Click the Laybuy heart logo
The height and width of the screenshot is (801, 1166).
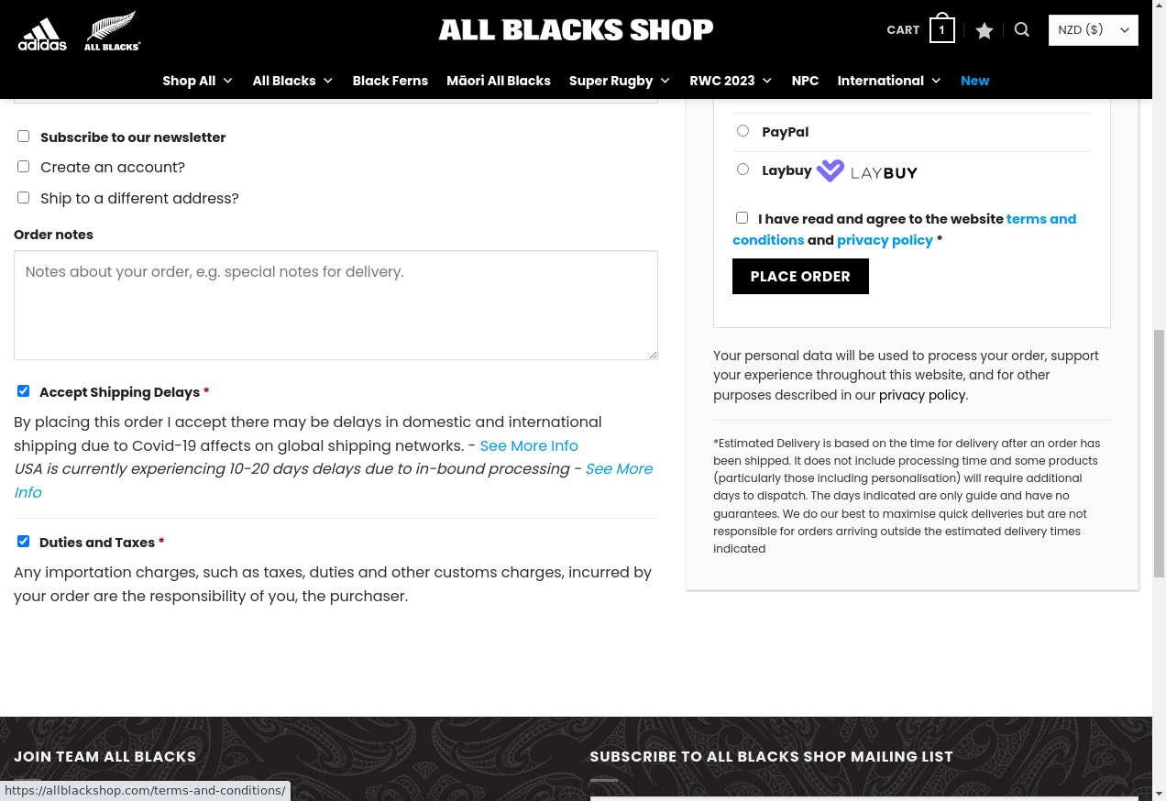coord(830,170)
